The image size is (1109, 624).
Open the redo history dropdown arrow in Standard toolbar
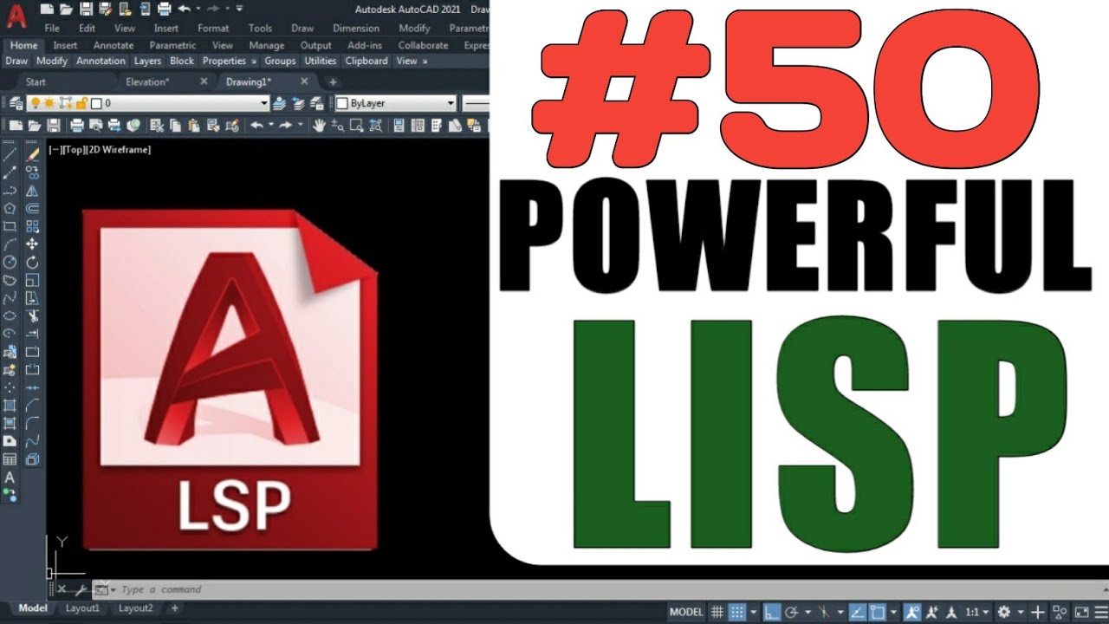(299, 126)
